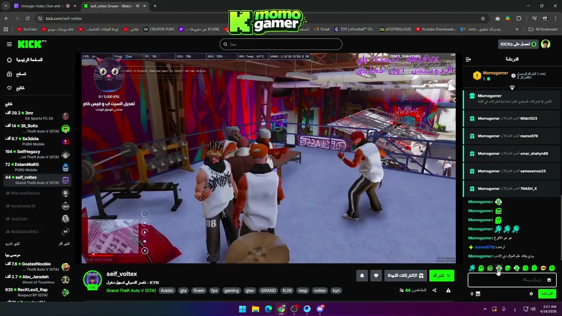Open chat settings gear icon
Viewport: 562px width, 316px height.
click(531, 294)
